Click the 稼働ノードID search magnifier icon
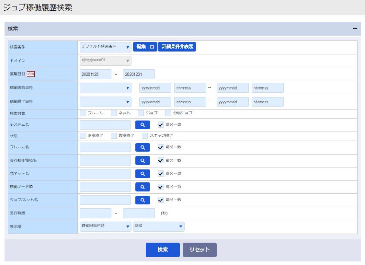 [x=142, y=187]
